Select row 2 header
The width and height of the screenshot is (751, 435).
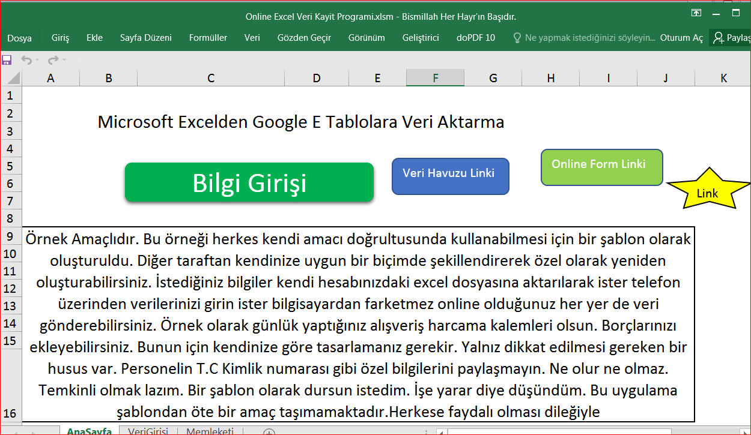tap(11, 113)
